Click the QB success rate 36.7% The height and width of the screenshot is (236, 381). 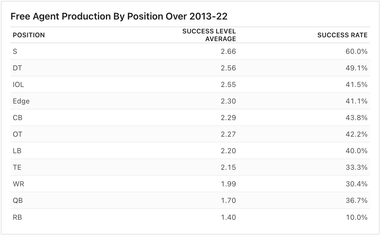point(356,201)
